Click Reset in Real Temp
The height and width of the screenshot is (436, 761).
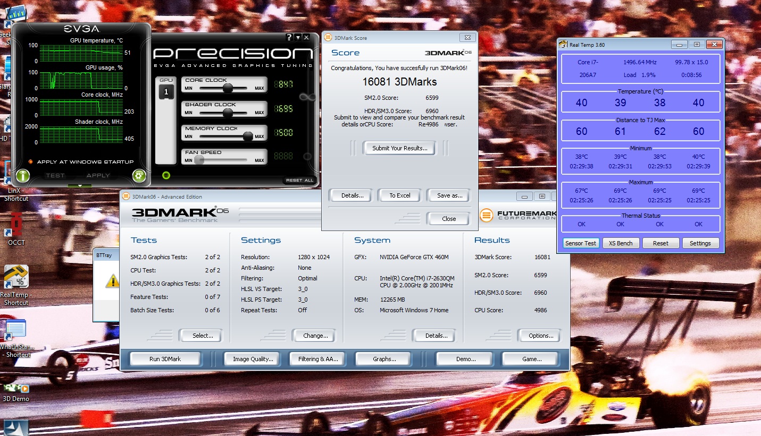(660, 243)
